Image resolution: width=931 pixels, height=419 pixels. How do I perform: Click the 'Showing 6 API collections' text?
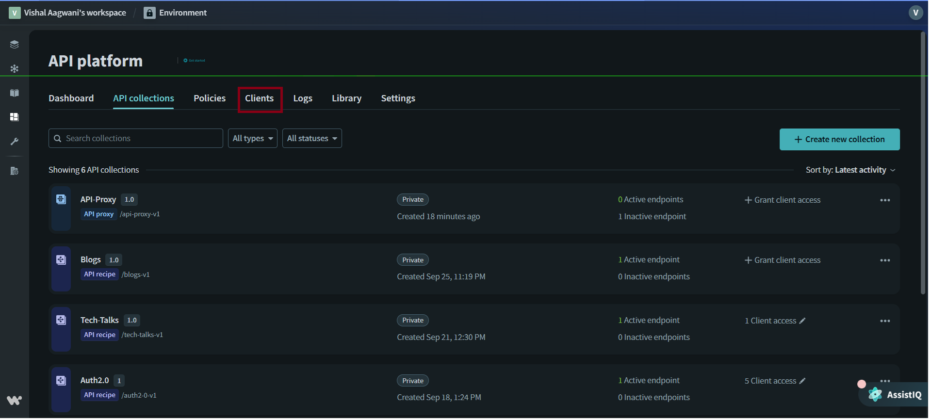(x=94, y=170)
